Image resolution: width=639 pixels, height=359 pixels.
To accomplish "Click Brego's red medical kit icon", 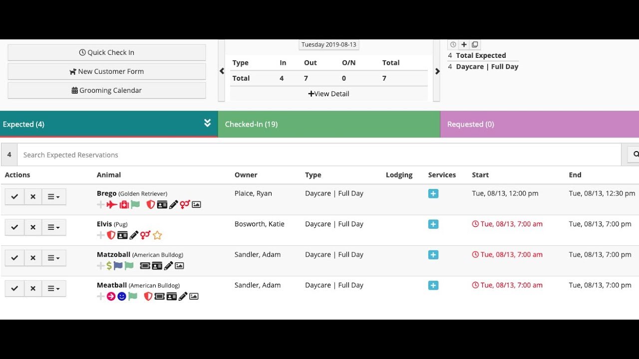I will (x=124, y=204).
